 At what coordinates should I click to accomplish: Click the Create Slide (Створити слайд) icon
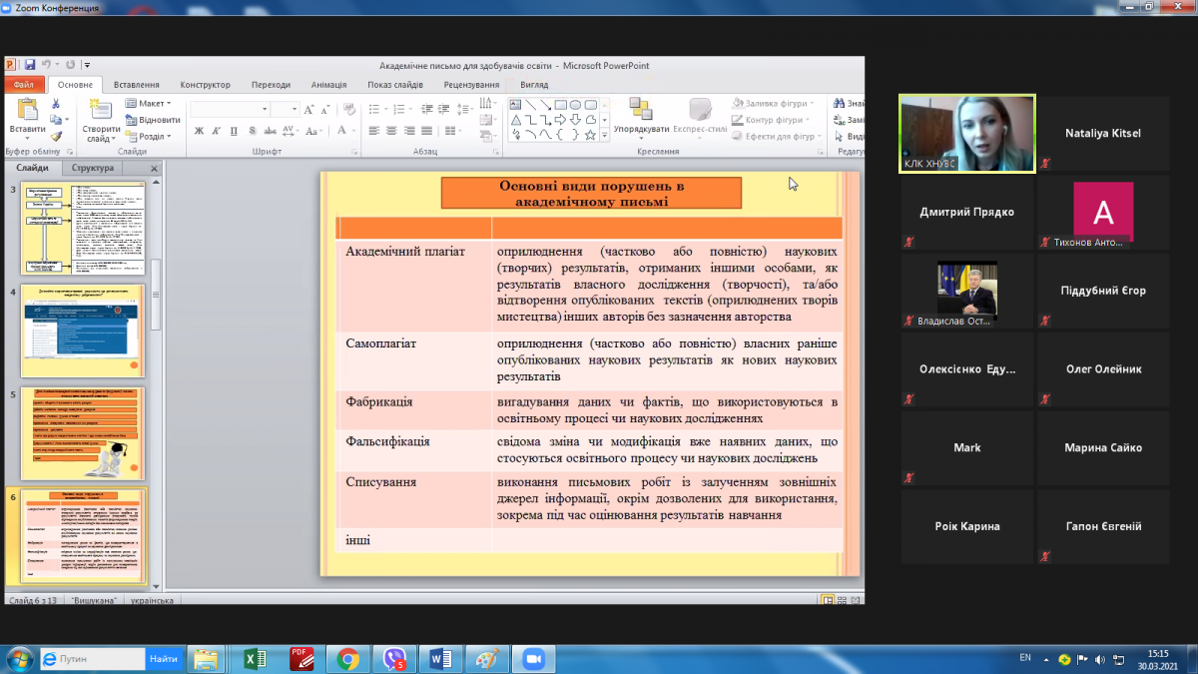[x=101, y=111]
